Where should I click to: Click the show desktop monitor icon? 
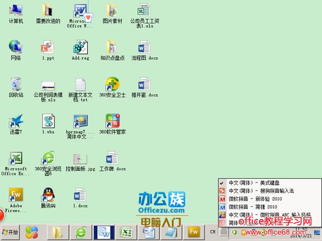tap(318, 232)
